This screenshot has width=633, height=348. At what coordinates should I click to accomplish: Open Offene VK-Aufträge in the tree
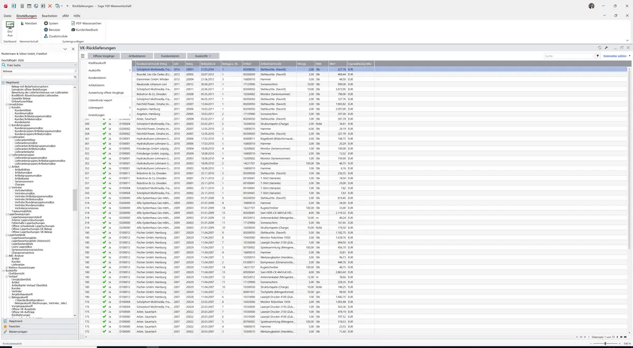(x=23, y=312)
